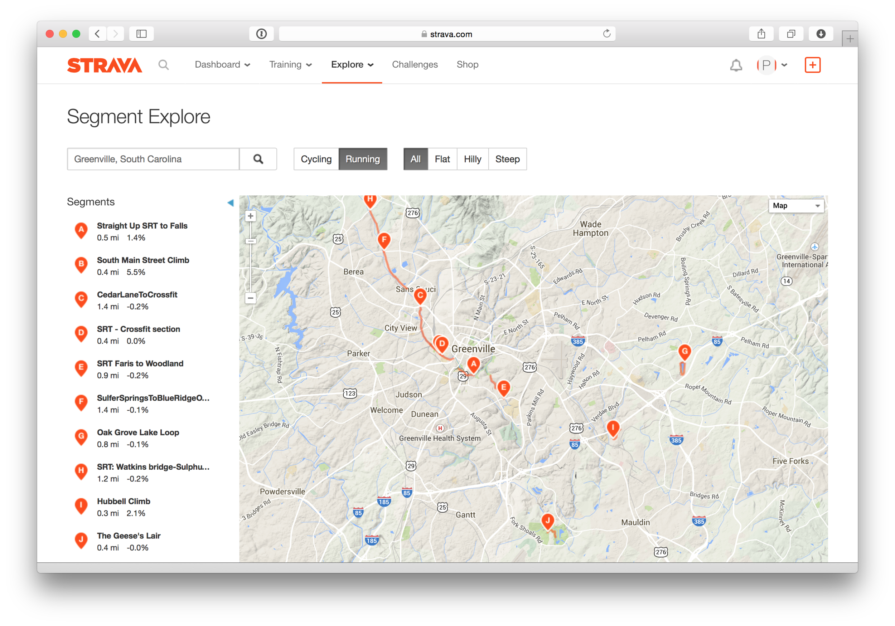Click list pin A for Straight Up SRT
Viewport: 895px width, 626px height.
pyautogui.click(x=81, y=230)
